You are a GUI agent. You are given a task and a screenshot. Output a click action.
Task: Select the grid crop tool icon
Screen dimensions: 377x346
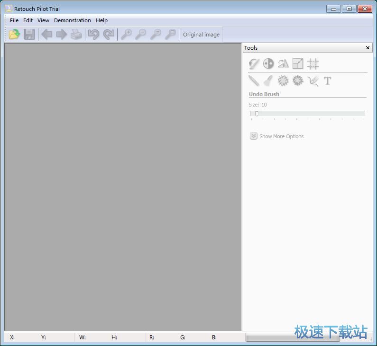pyautogui.click(x=313, y=64)
